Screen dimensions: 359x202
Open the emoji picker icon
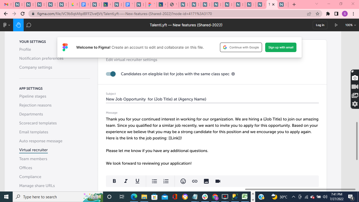[x=183, y=181]
